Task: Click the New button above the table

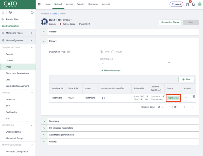Action: click(187, 79)
